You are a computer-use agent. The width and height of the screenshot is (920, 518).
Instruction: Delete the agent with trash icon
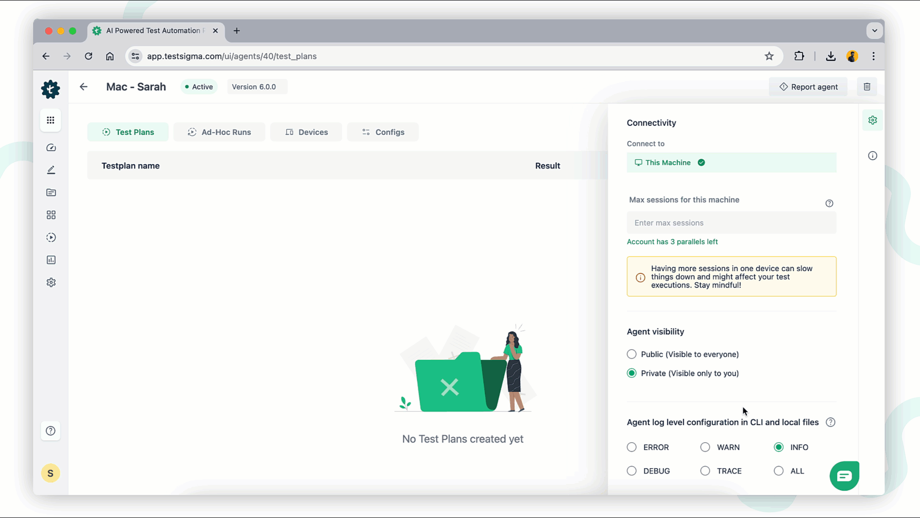click(867, 87)
